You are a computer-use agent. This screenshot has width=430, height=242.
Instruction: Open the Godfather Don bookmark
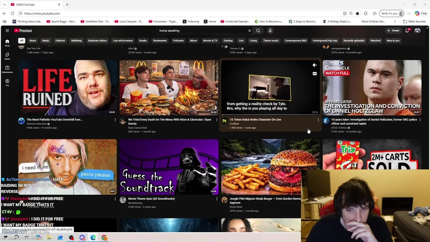[x=95, y=22]
